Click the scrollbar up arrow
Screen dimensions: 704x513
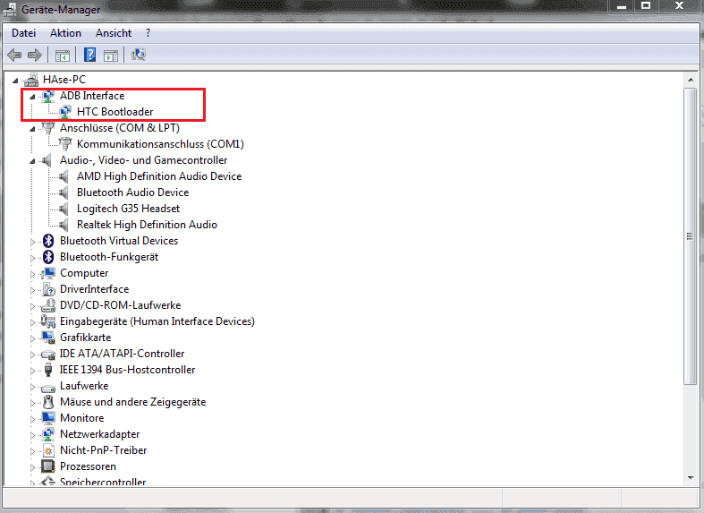(x=690, y=80)
